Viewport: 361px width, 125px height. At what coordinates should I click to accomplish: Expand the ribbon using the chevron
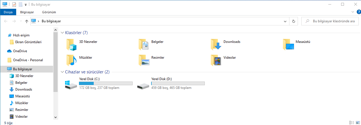(x=352, y=12)
